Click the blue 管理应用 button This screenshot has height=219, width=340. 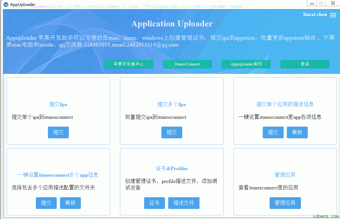click(x=285, y=203)
